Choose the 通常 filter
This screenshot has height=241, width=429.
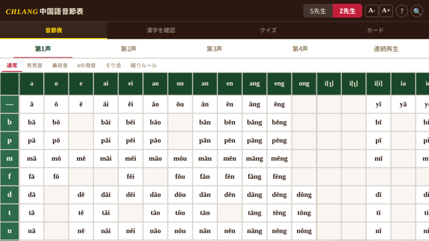pyautogui.click(x=12, y=66)
